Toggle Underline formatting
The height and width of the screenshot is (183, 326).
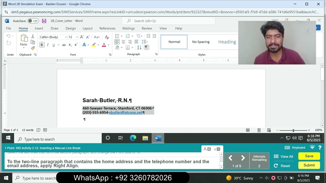click(53, 45)
